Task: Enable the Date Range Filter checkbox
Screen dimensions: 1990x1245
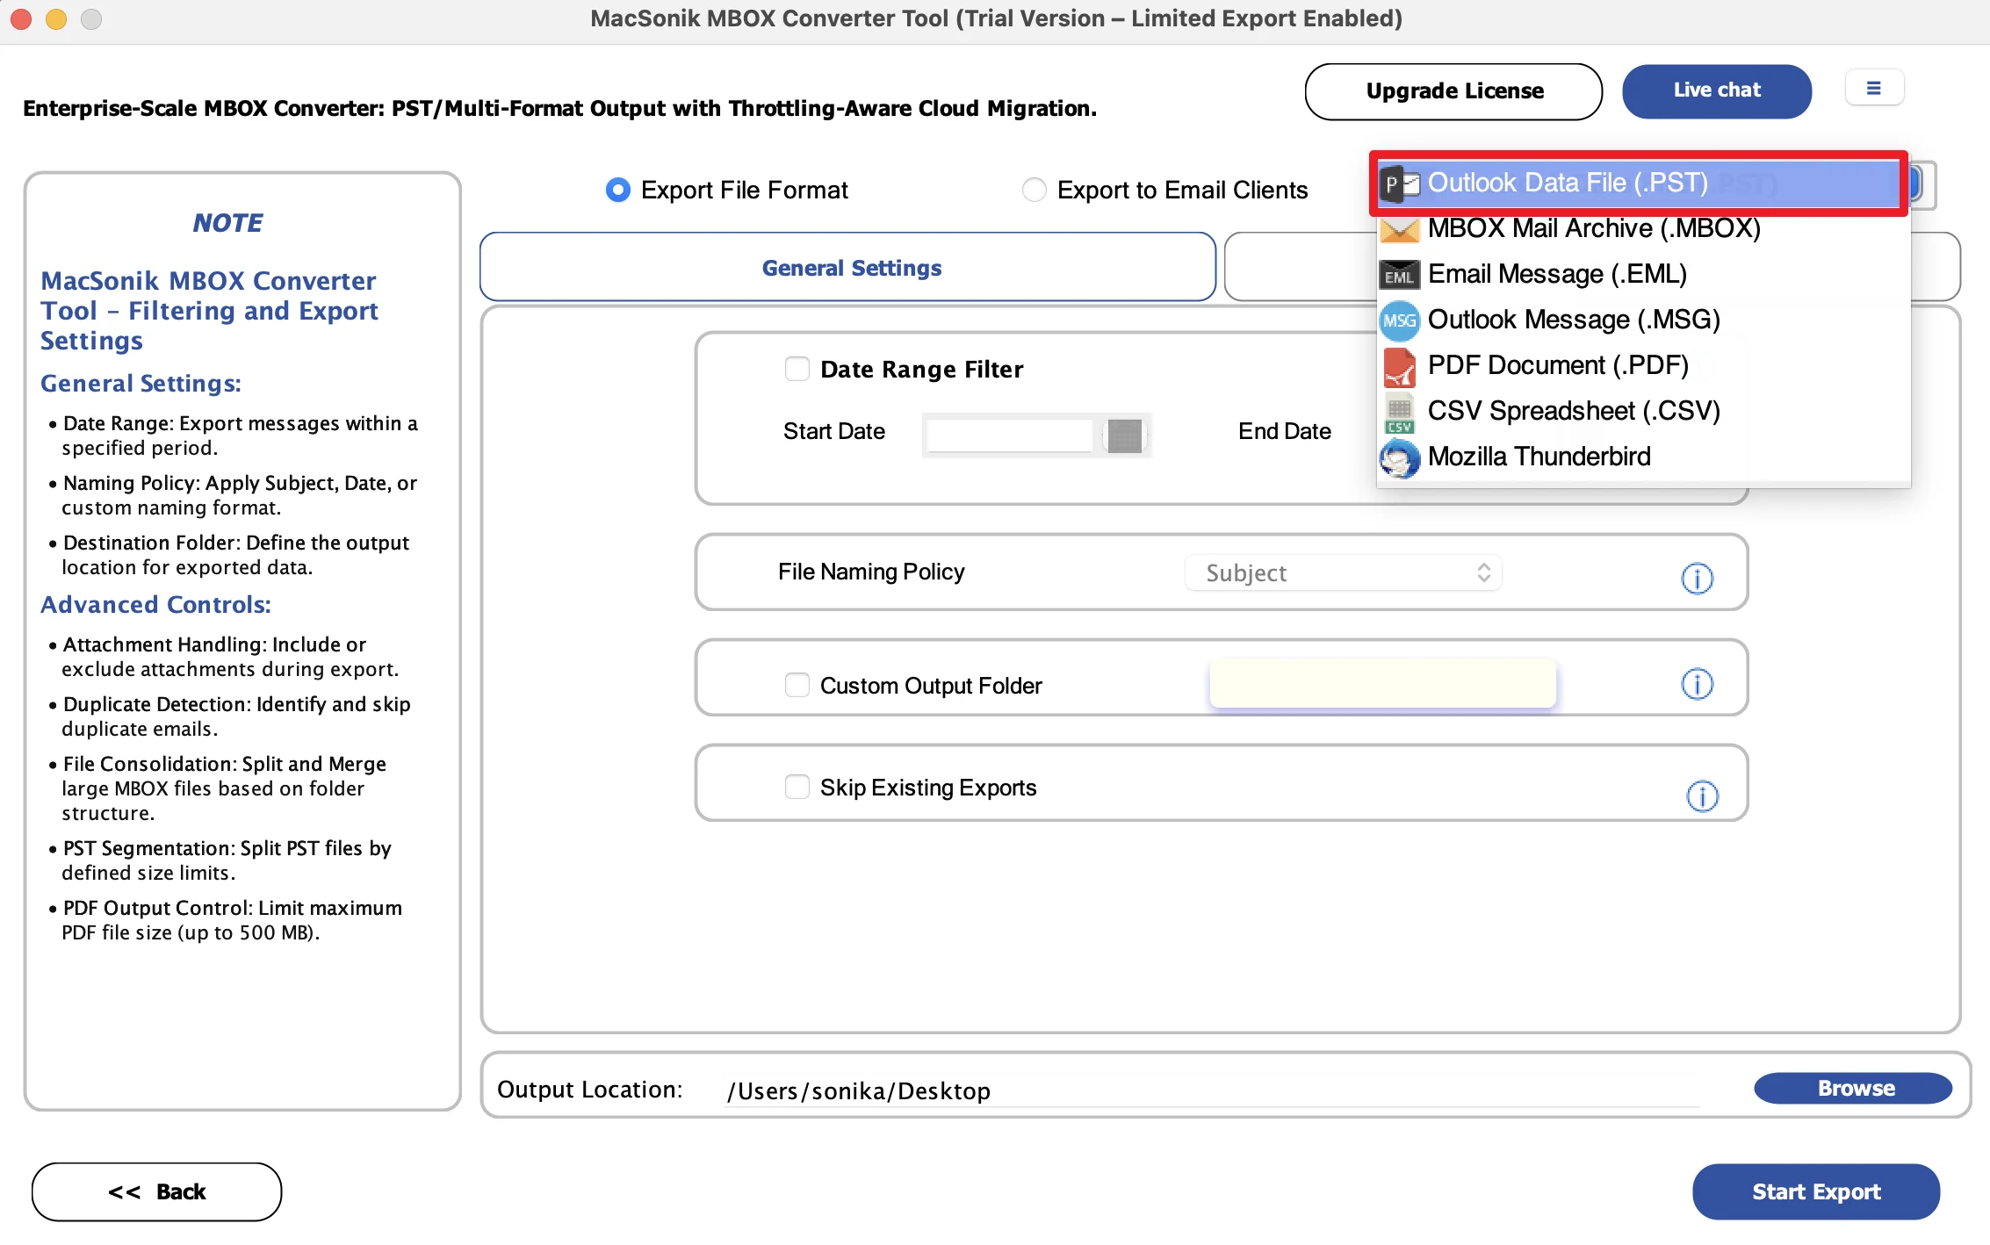Action: [797, 369]
